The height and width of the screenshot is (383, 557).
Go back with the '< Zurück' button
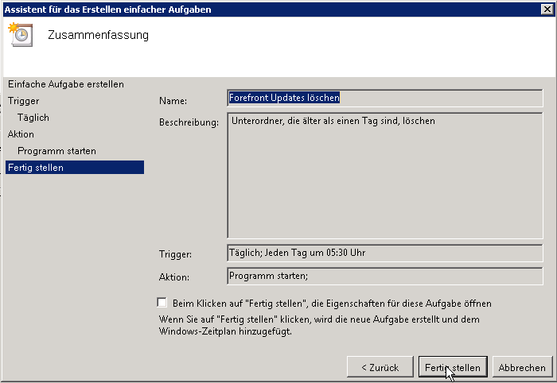[380, 368]
